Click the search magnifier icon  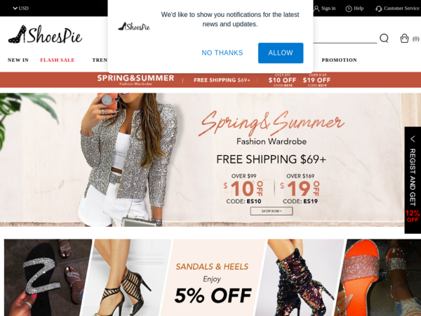pyautogui.click(x=384, y=38)
